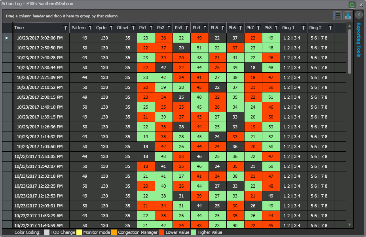Screen dimensions: 366x237
Task: Sort by the Ph6 column header
Action: coord(232,28)
